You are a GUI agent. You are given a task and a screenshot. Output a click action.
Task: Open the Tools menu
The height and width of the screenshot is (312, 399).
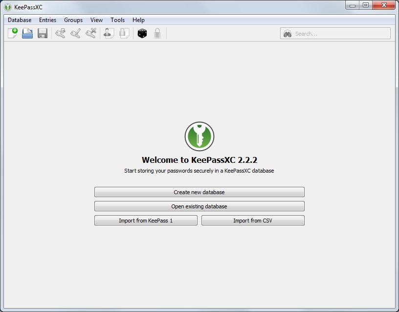(x=117, y=20)
